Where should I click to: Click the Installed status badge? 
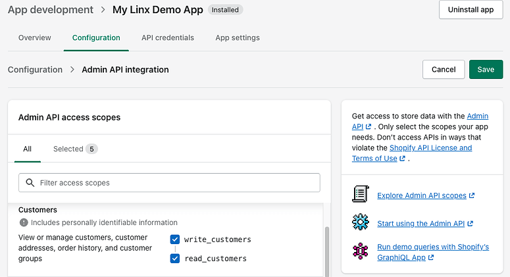point(225,10)
